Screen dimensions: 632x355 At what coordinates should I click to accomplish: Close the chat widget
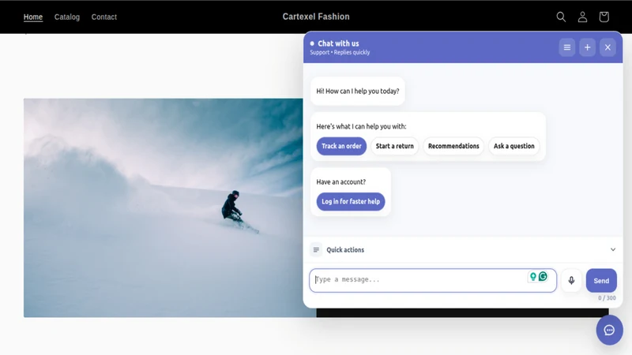[x=608, y=47]
